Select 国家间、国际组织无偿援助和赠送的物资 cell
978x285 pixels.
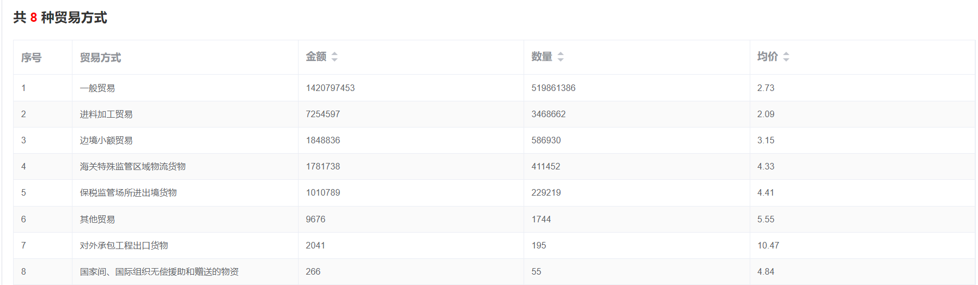[159, 271]
